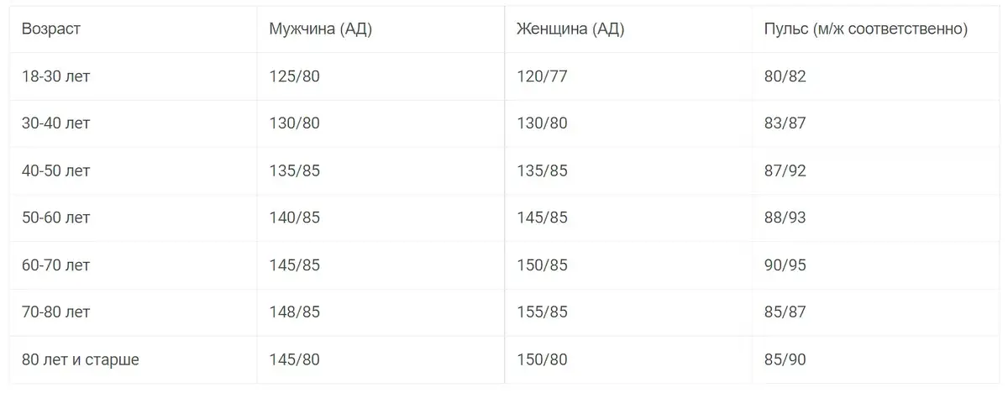Select the 30-40 лет age cell

[56, 123]
